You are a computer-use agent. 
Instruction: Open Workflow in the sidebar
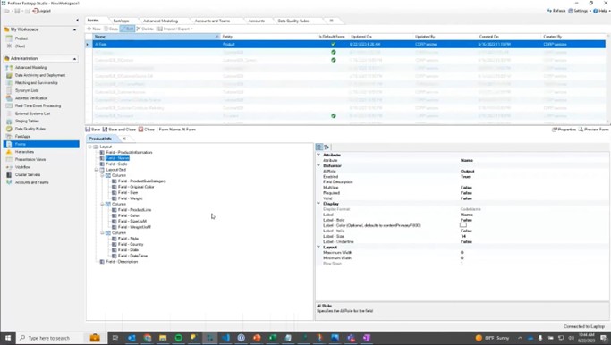(x=22, y=167)
